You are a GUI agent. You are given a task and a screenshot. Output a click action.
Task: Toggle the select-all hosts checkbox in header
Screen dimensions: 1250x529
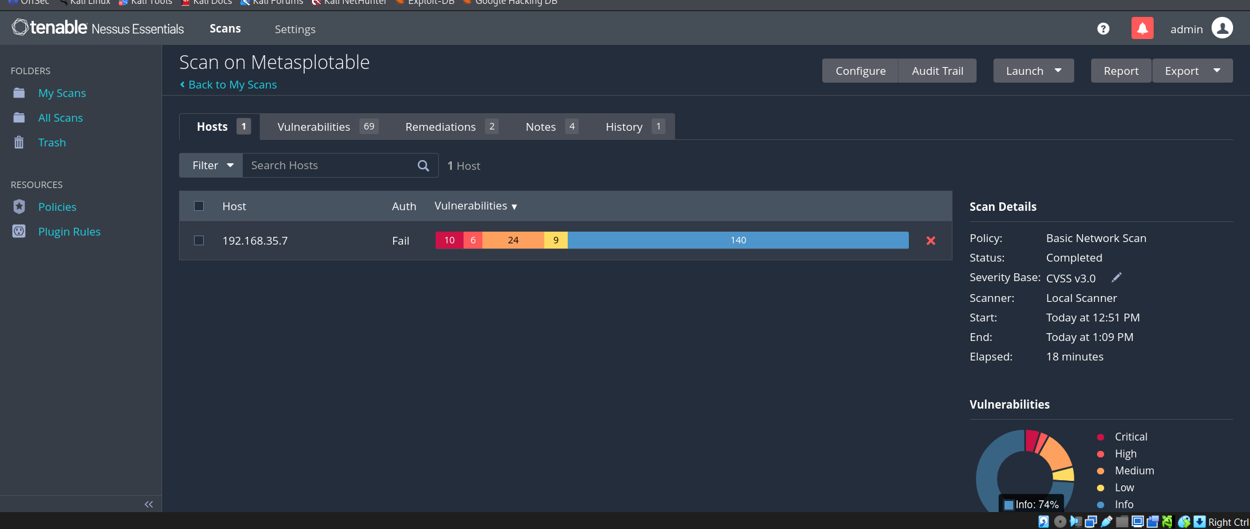[x=199, y=206]
